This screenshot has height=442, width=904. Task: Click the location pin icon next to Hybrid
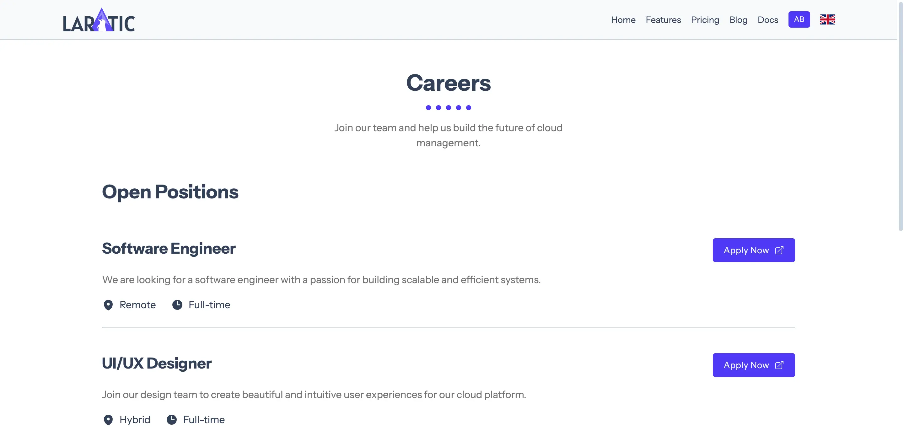click(x=108, y=419)
